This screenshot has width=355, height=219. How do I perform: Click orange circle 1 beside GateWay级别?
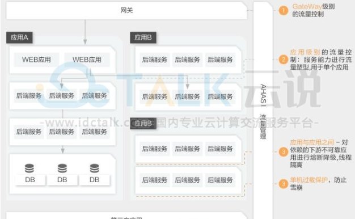tap(283, 10)
